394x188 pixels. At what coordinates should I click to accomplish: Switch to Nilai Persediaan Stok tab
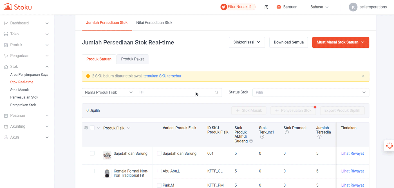[x=154, y=23]
